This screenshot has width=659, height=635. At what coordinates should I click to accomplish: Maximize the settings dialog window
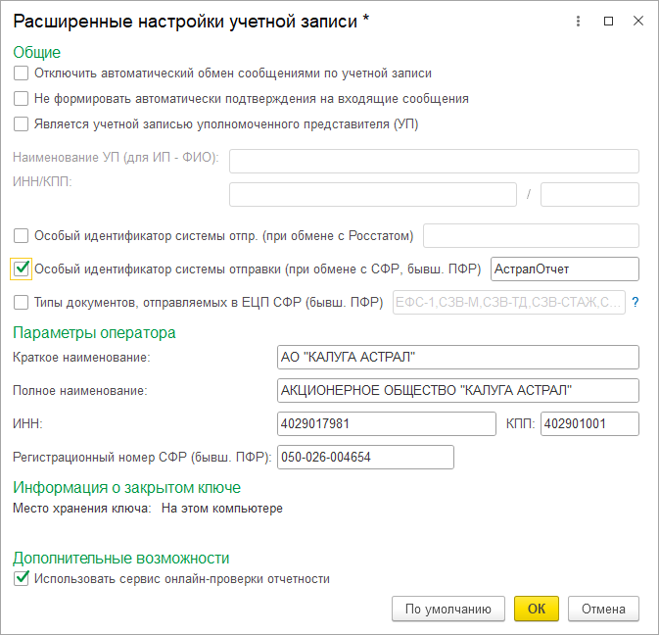[608, 21]
